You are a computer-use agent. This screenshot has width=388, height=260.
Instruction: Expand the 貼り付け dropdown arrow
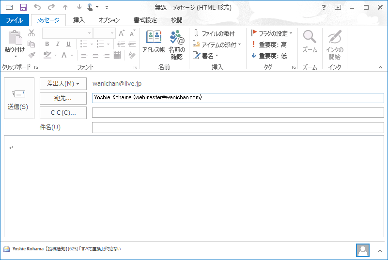pyautogui.click(x=16, y=56)
